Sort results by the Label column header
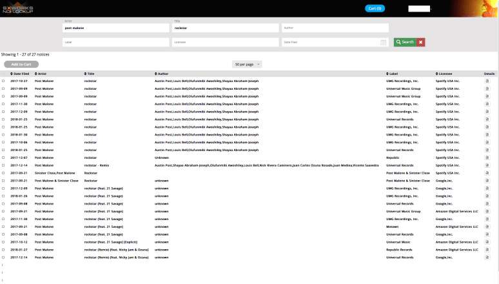 tap(392, 74)
